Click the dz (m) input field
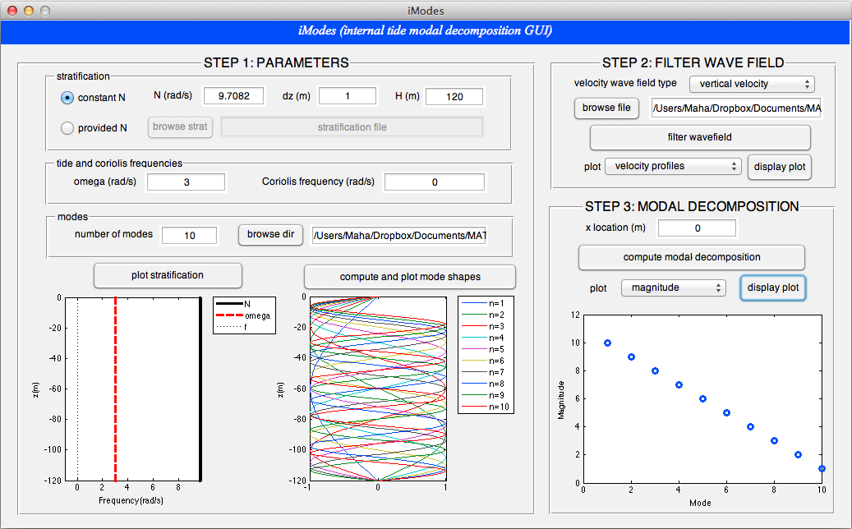The height and width of the screenshot is (529, 852). click(x=348, y=96)
